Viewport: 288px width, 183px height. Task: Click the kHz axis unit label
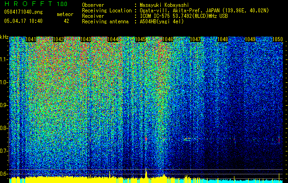point(4,37)
